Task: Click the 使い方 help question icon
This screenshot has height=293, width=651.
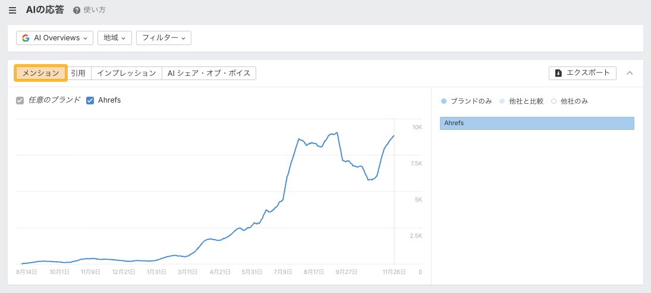Action: pos(77,11)
